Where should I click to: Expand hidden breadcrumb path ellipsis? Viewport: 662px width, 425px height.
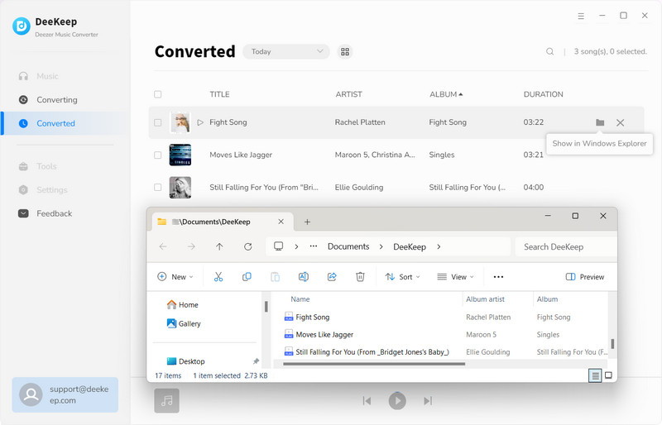(x=314, y=246)
